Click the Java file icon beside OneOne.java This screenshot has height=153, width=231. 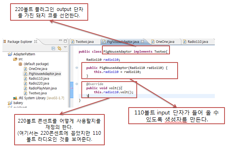pos(25,69)
